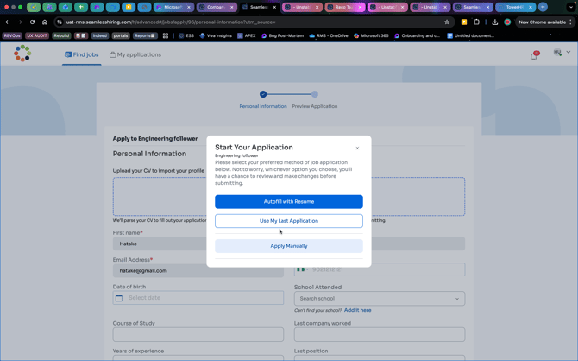Click the browser back arrow
This screenshot has height=361, width=578.
8,22
